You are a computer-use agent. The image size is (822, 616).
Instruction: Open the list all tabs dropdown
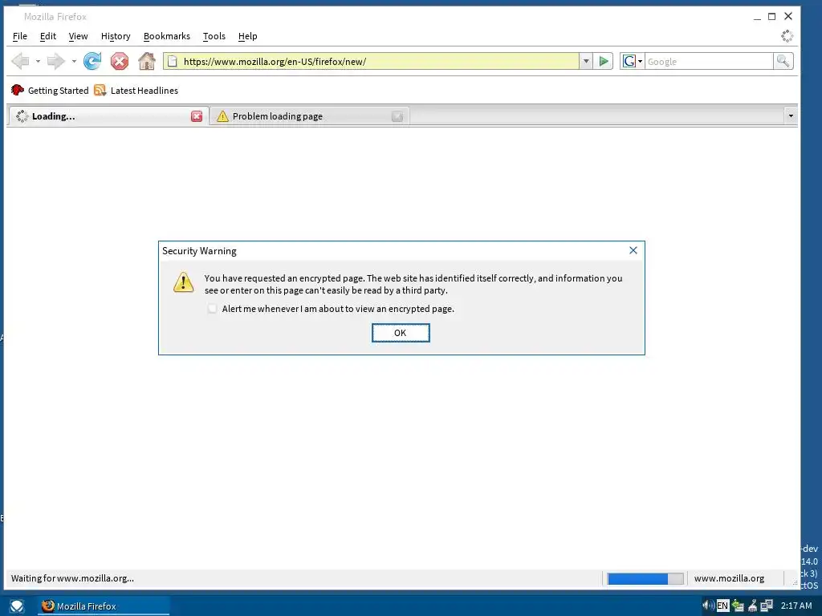(x=791, y=116)
